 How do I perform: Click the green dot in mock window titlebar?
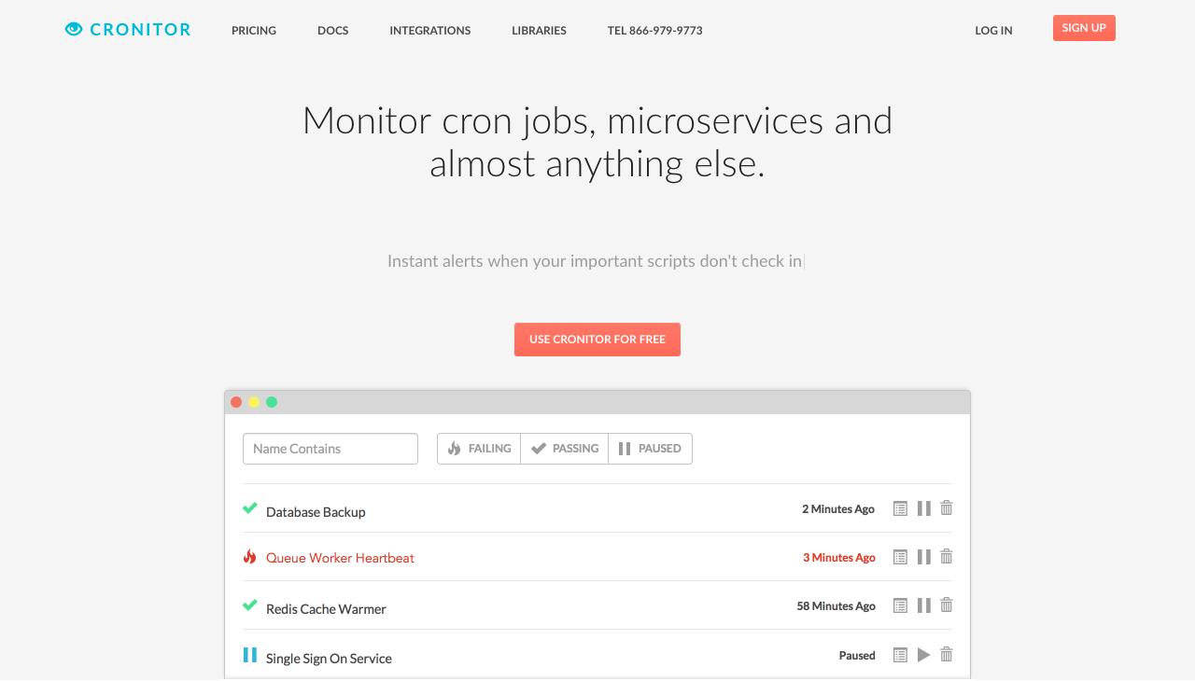(x=272, y=402)
